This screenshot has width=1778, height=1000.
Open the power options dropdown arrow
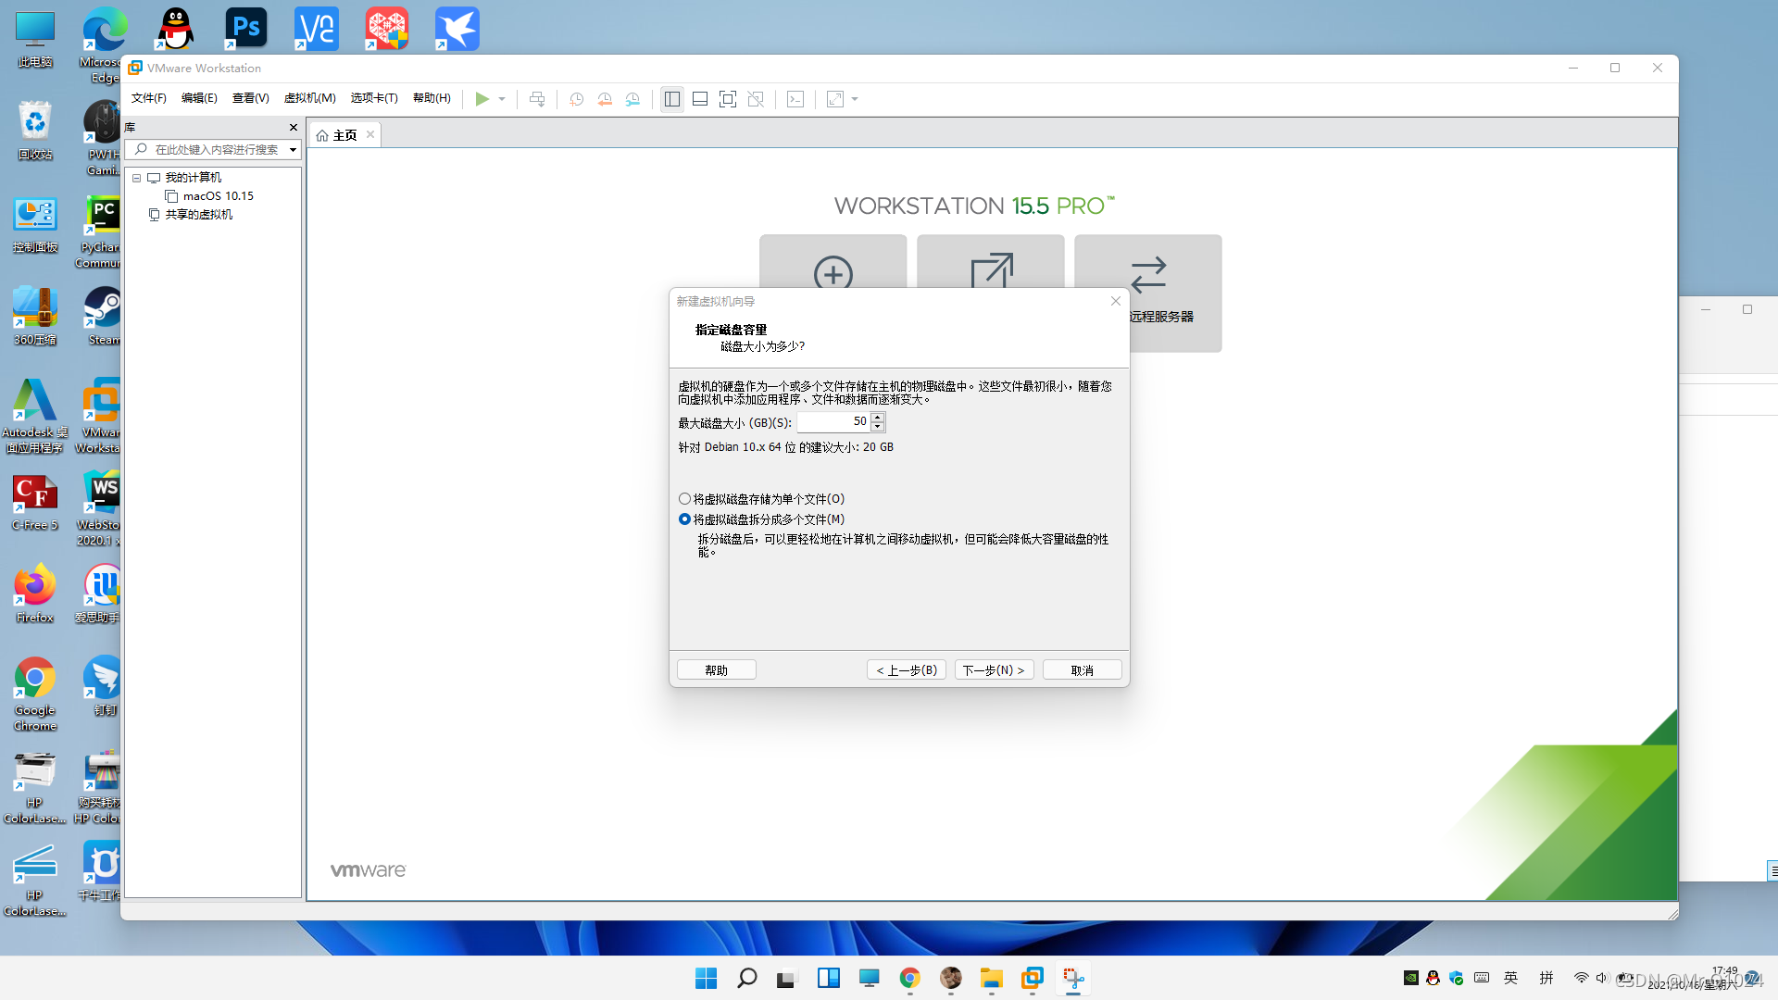(502, 99)
